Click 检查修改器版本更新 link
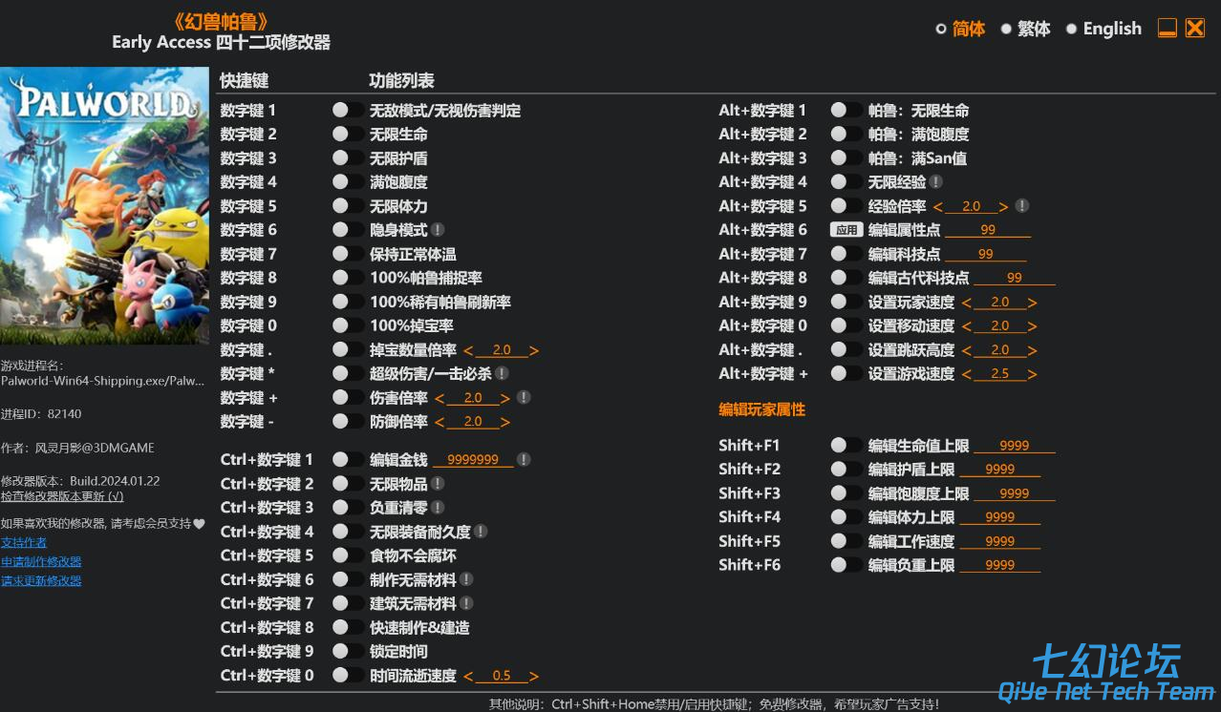The height and width of the screenshot is (712, 1221). click(62, 496)
